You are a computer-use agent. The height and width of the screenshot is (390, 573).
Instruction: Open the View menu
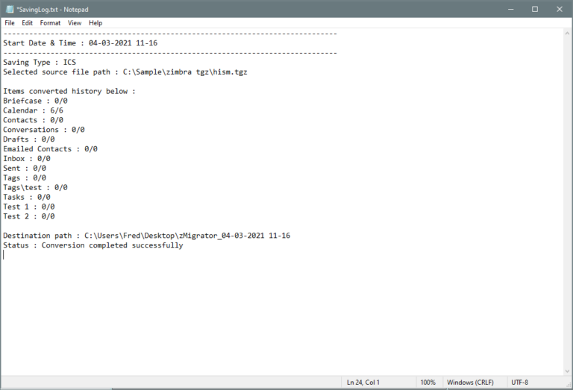(75, 23)
